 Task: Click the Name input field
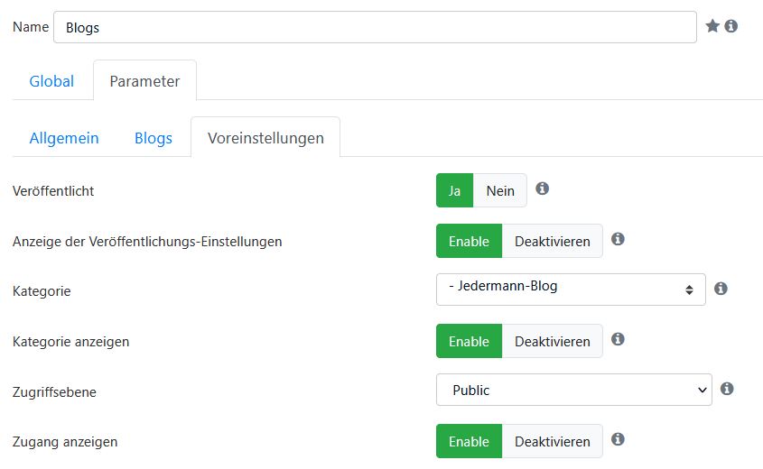tap(375, 27)
